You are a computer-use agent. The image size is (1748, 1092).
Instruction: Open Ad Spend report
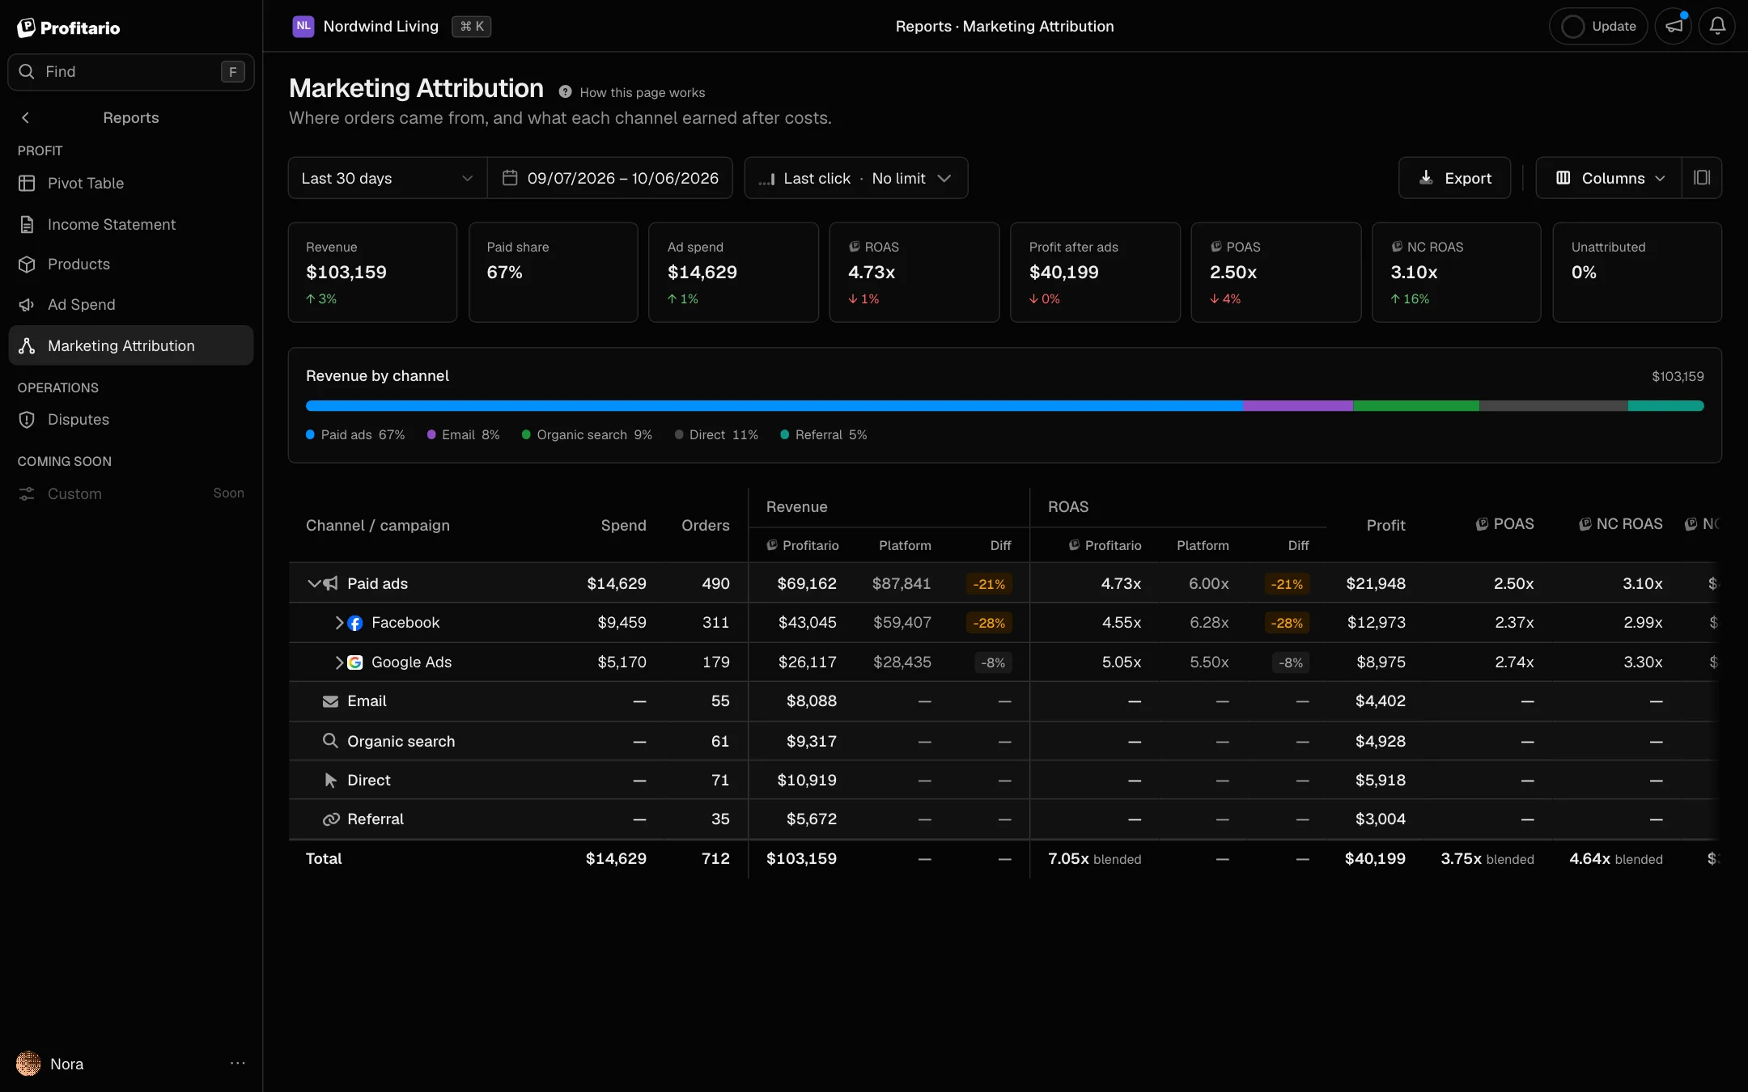pyautogui.click(x=131, y=304)
